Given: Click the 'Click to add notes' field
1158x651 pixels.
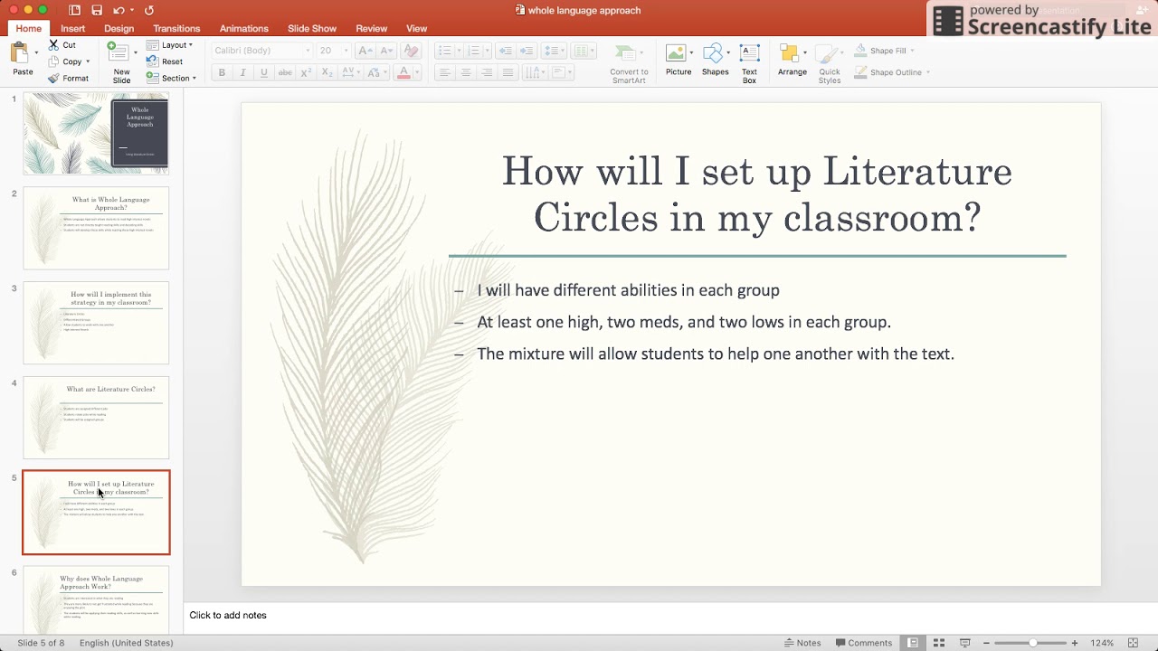Looking at the screenshot, I should 228,615.
